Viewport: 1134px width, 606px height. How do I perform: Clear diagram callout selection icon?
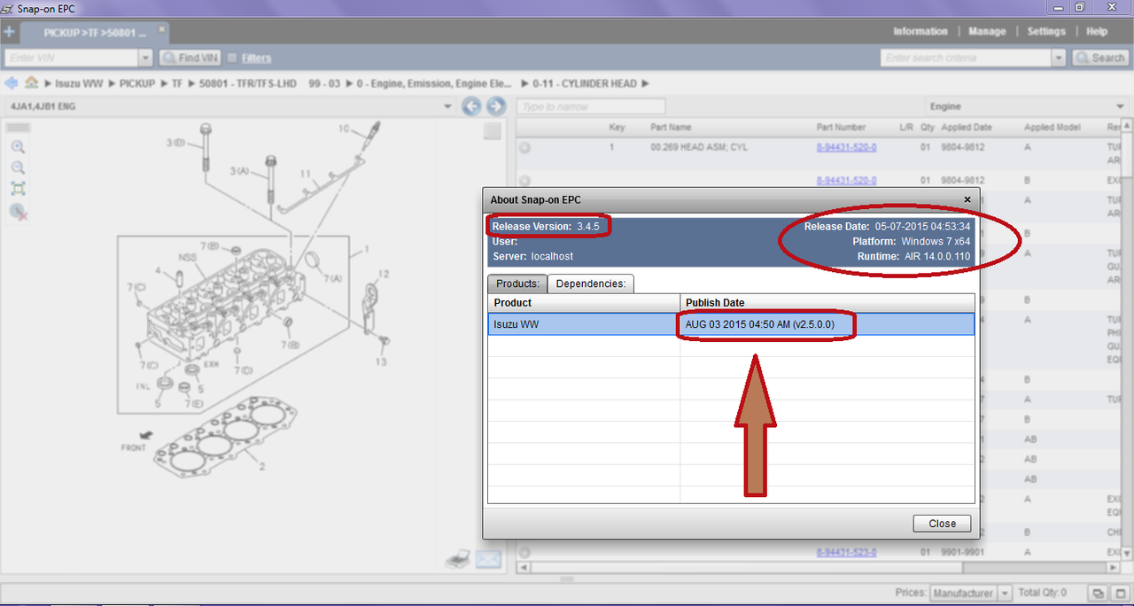(x=19, y=212)
